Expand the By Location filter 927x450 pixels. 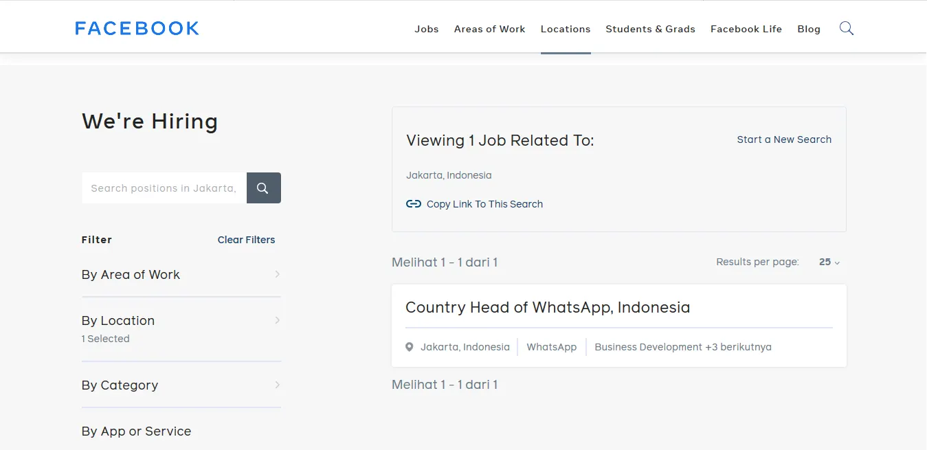(180, 321)
